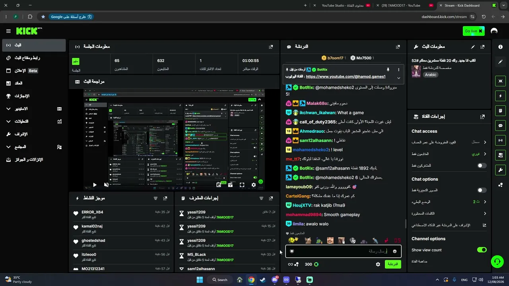Open stream preview settings gear
The height and width of the screenshot is (286, 509).
[254, 185]
